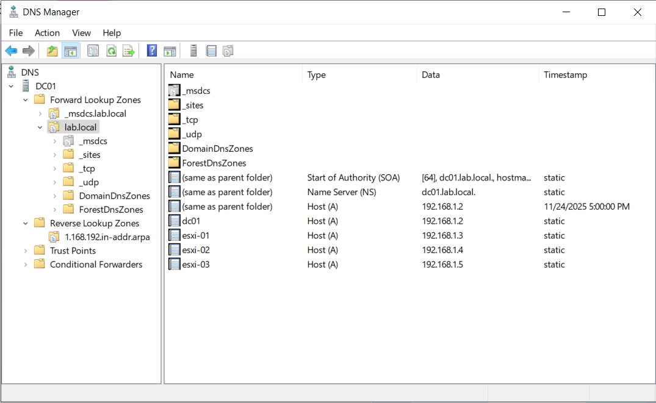Image resolution: width=656 pixels, height=403 pixels.
Task: Collapse the lab.local zone tree node
Action: point(40,127)
